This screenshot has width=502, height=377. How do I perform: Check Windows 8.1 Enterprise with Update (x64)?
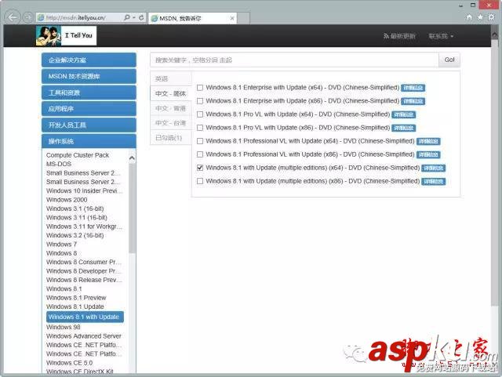(200, 88)
